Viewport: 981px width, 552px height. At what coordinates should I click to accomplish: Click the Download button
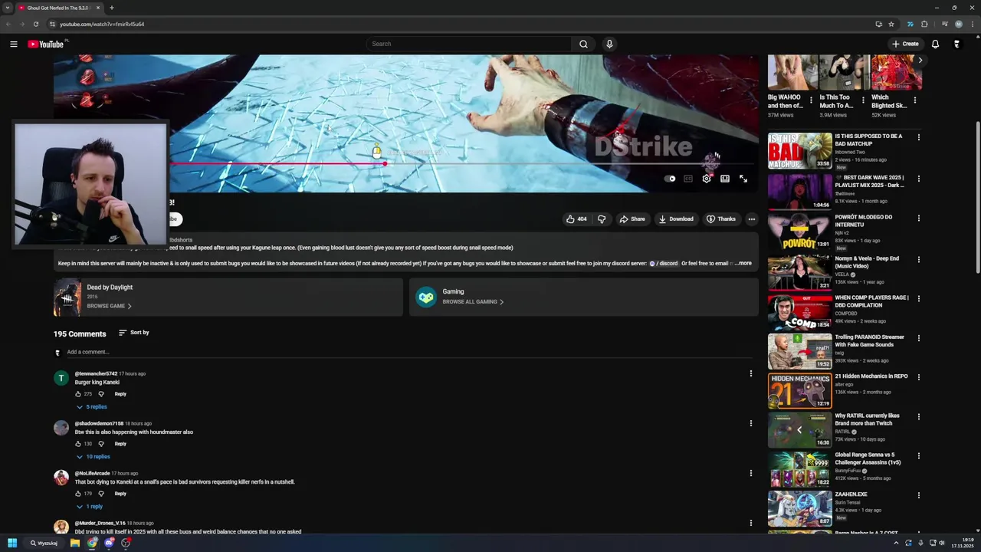pyautogui.click(x=675, y=219)
